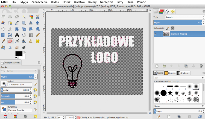
Task: Select the Zoom magnifier tool
Action: 24,23
